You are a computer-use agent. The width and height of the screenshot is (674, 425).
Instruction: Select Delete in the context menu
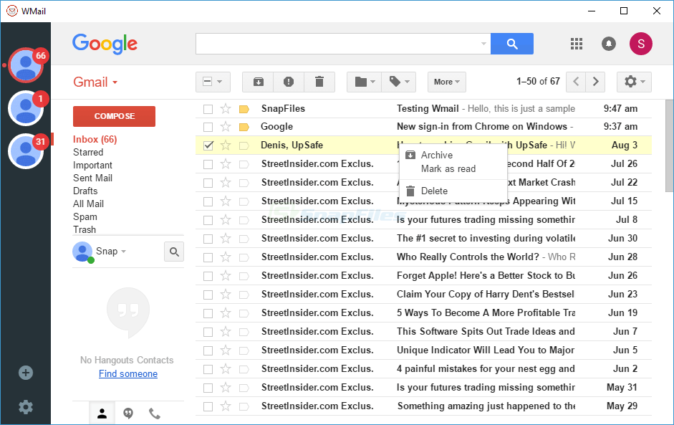[434, 191]
